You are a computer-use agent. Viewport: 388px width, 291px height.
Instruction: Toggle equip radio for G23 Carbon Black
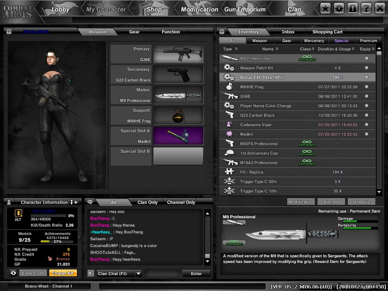click(x=366, y=115)
